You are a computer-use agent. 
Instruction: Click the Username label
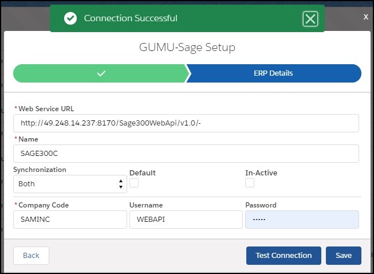click(x=146, y=205)
